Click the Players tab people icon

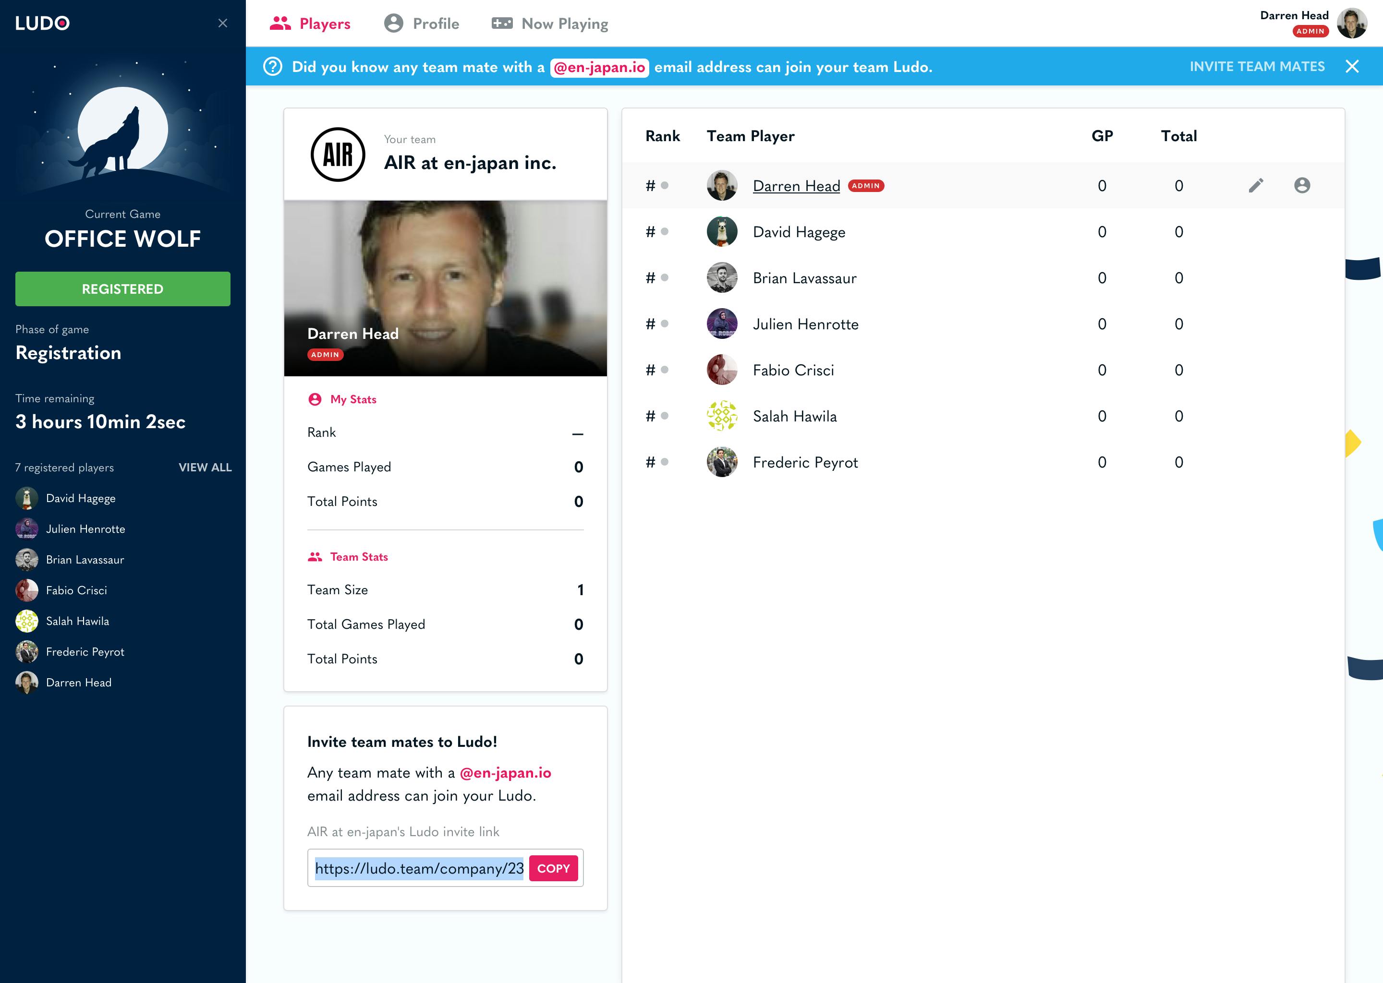click(280, 24)
